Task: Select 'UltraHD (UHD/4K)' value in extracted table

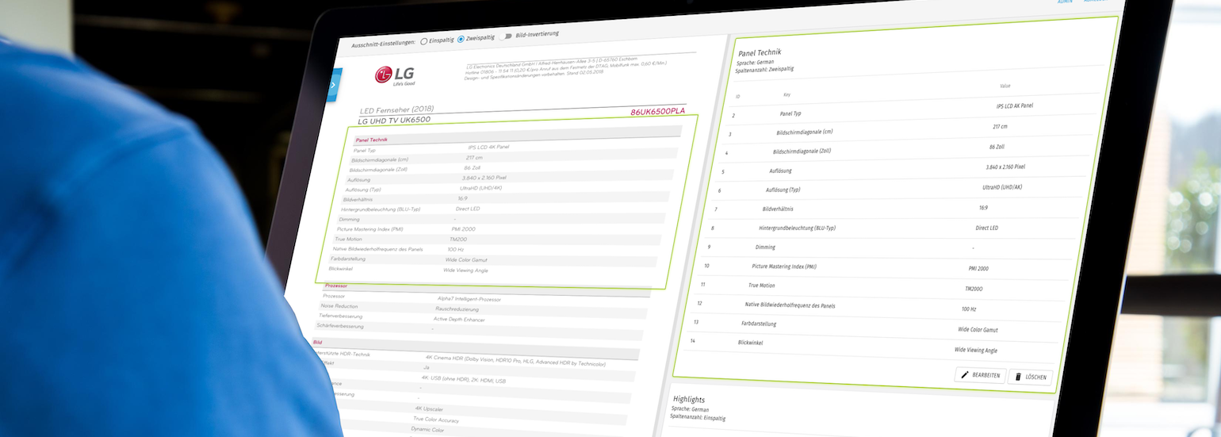Action: click(1001, 187)
